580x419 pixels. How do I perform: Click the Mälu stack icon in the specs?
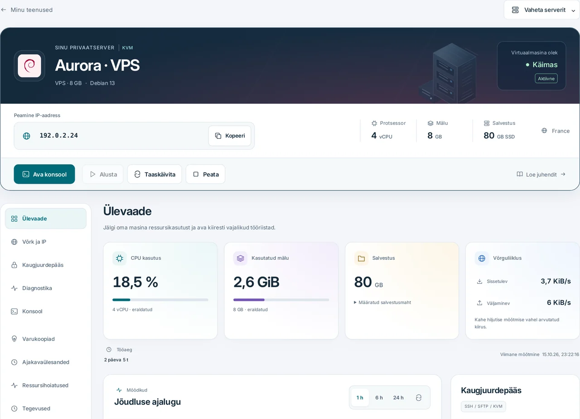[x=430, y=123]
